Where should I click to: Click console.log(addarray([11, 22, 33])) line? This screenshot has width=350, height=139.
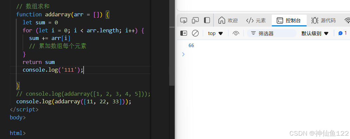[x=74, y=101]
